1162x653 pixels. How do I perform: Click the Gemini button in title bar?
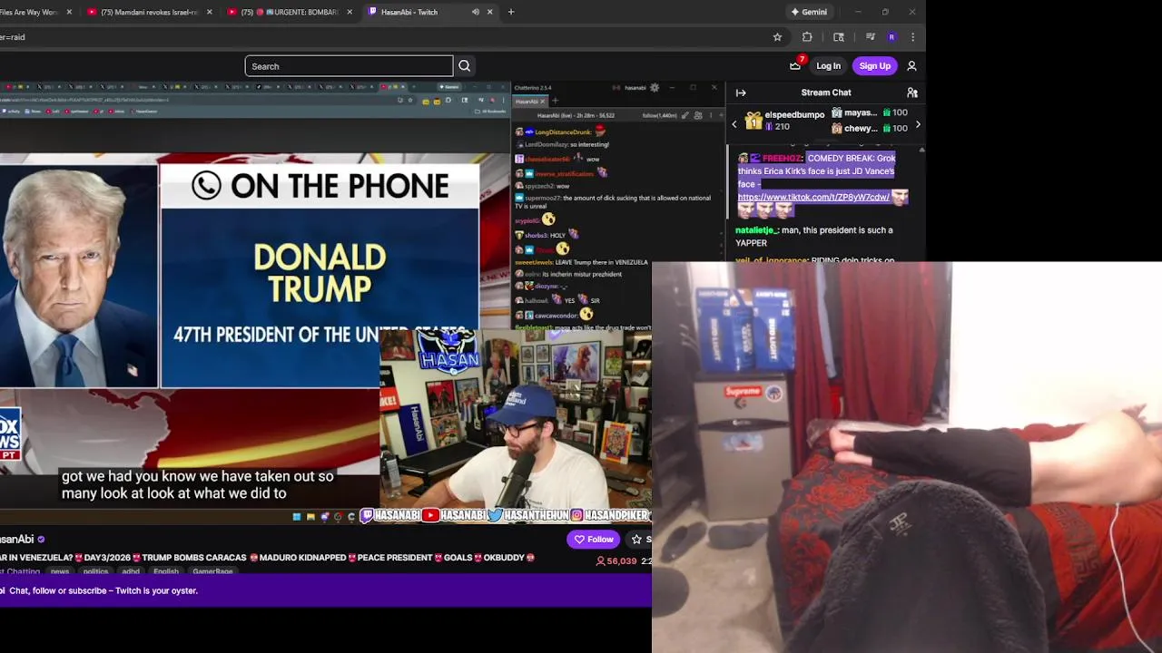point(809,12)
